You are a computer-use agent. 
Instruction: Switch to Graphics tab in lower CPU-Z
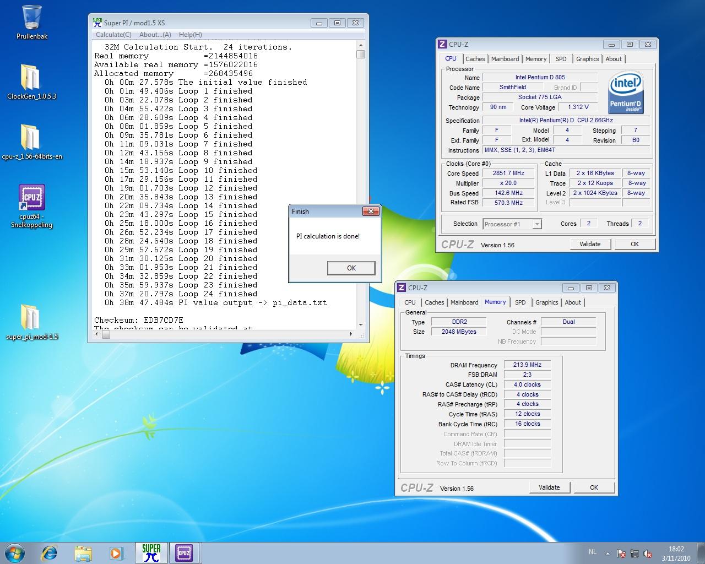click(547, 302)
